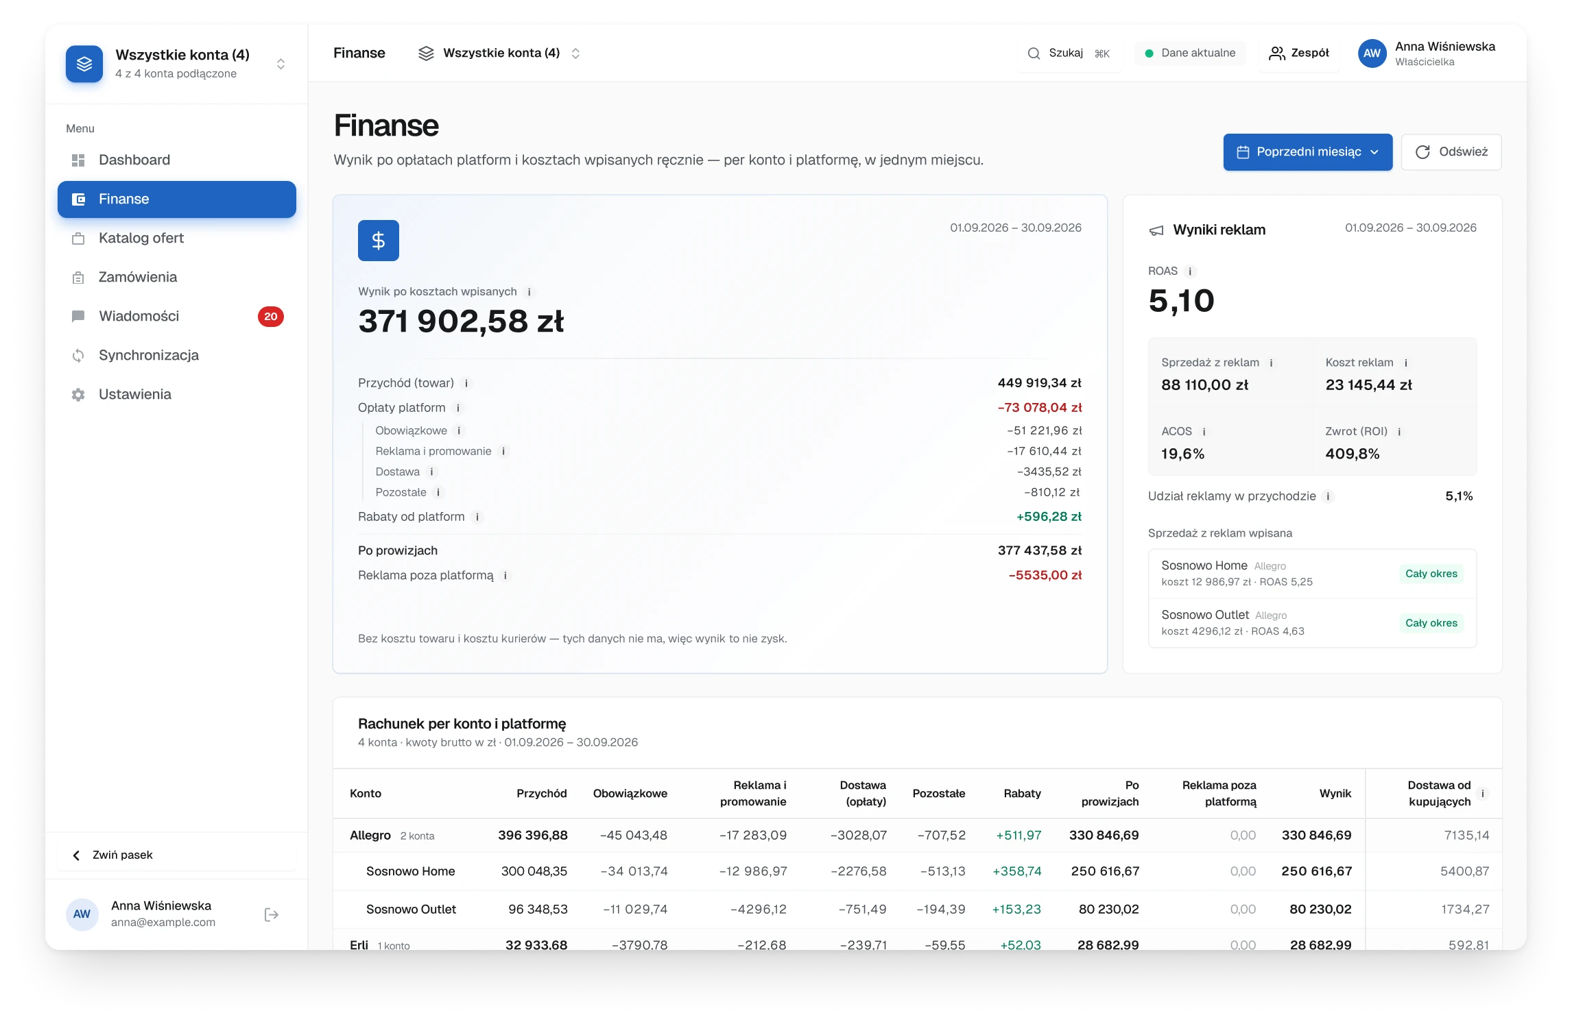Viewport: 1572px width, 1024px height.
Task: Open the Poprzedni miesiąc period dropdown
Action: [1307, 151]
